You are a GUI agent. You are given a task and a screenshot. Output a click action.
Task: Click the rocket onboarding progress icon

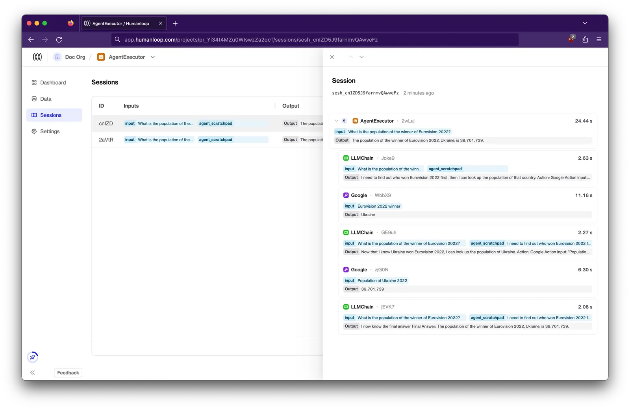33,357
